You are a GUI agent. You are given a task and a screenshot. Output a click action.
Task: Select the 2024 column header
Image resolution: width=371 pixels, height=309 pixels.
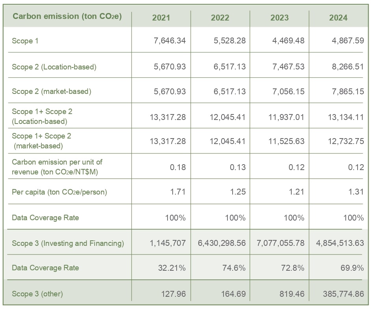click(338, 18)
